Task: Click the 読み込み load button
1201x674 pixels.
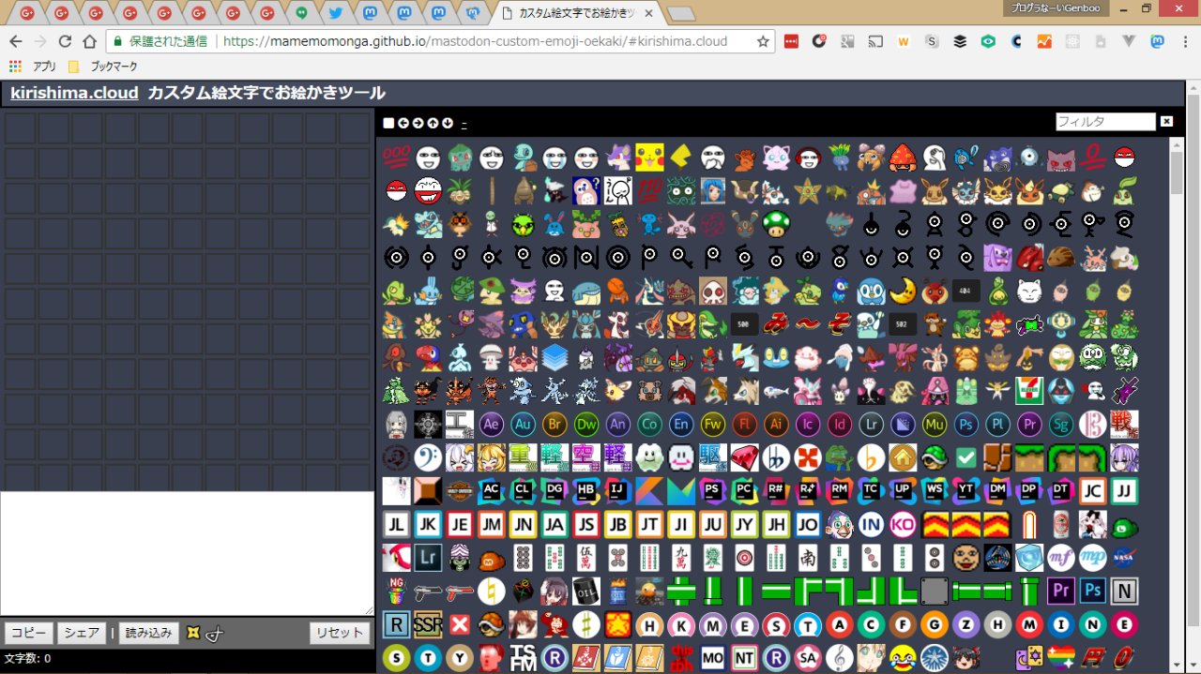Action: coord(149,633)
